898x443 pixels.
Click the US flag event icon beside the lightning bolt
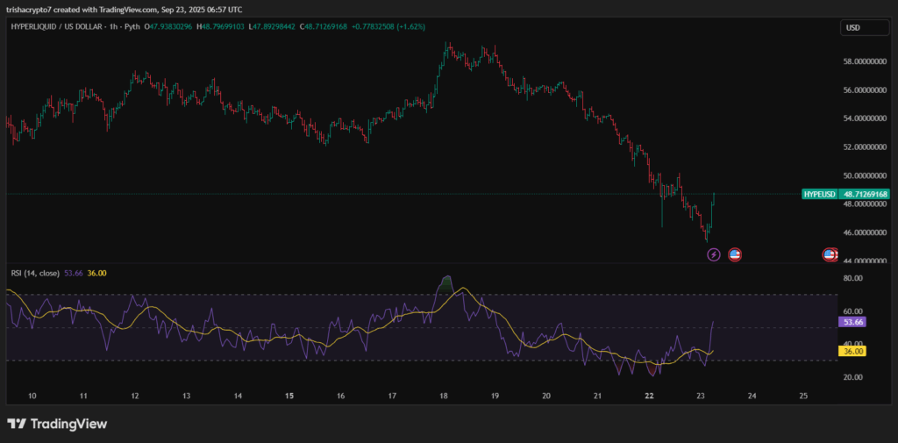pyautogui.click(x=735, y=254)
